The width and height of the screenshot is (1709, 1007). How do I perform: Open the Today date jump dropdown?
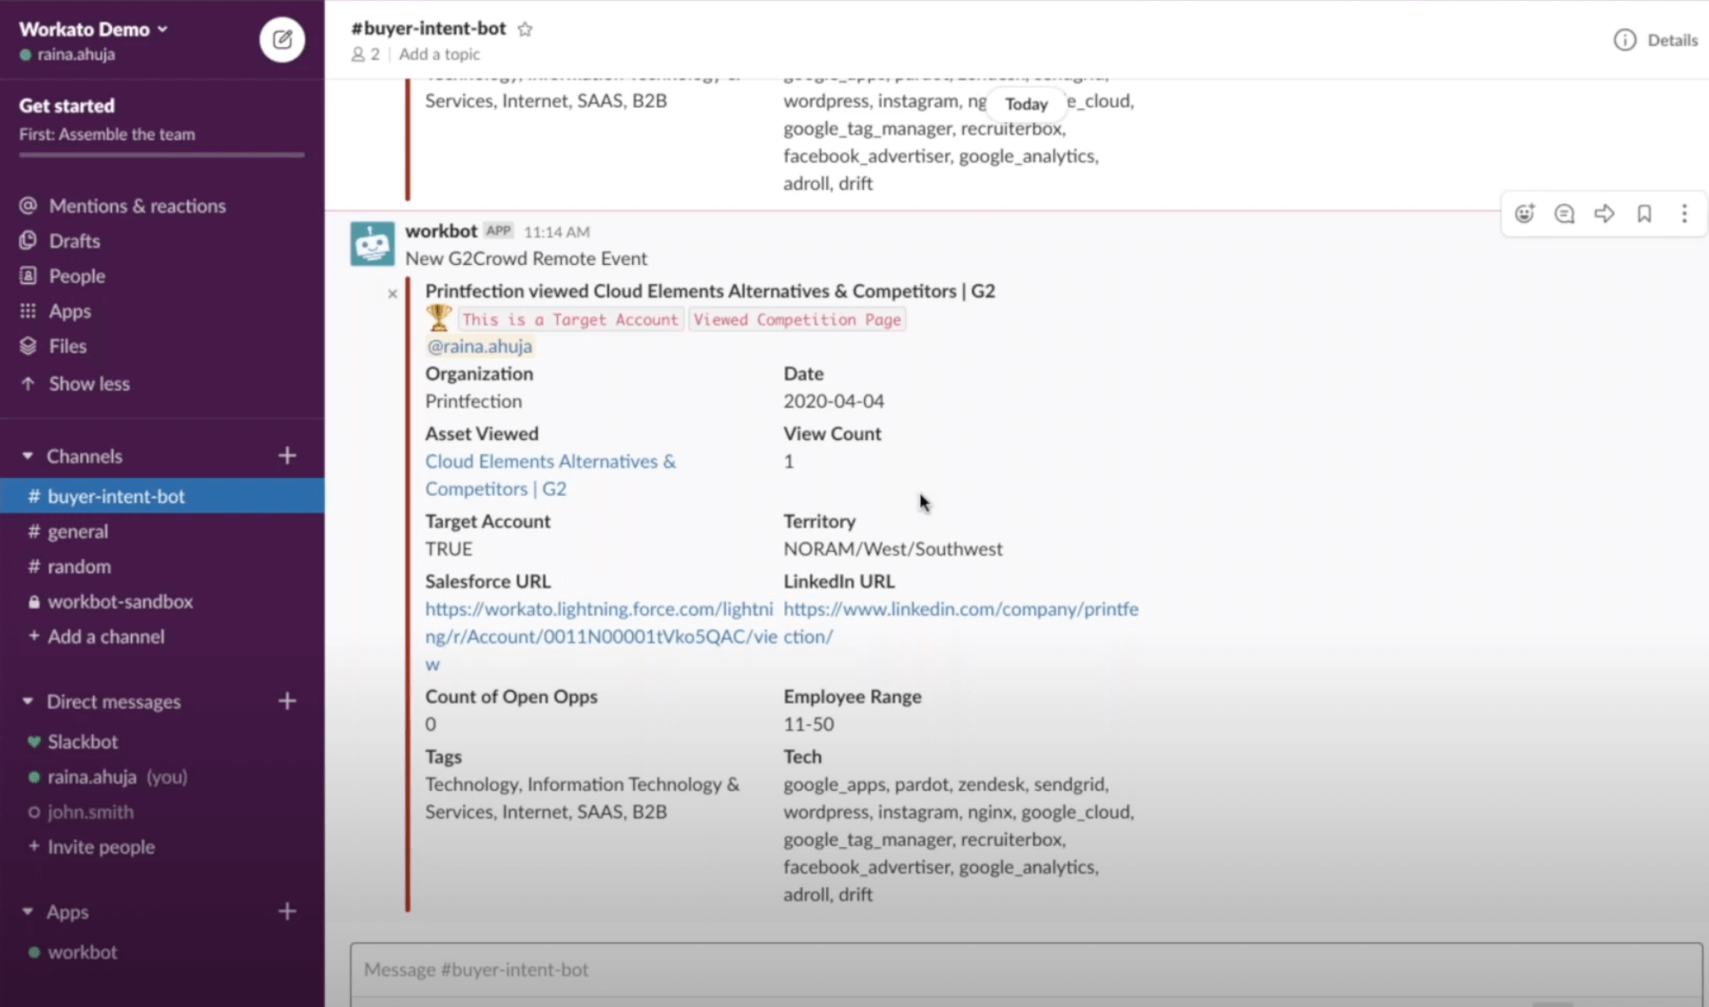point(1026,103)
